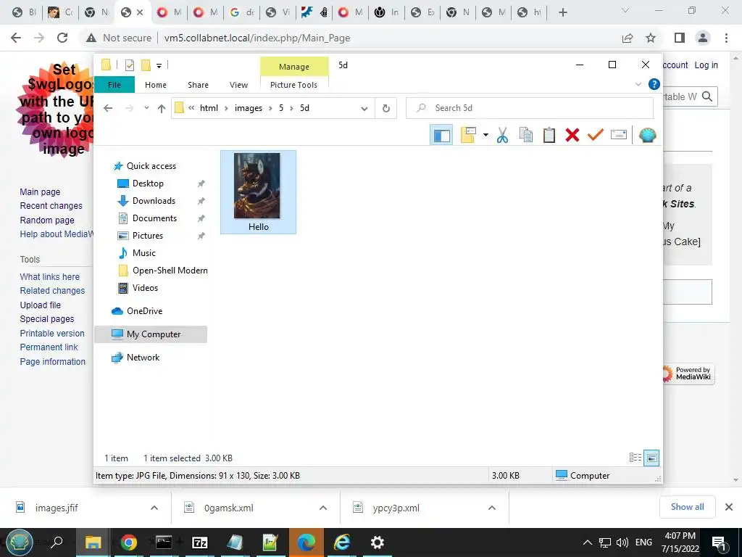Open the Share ribbon tab

tap(198, 85)
